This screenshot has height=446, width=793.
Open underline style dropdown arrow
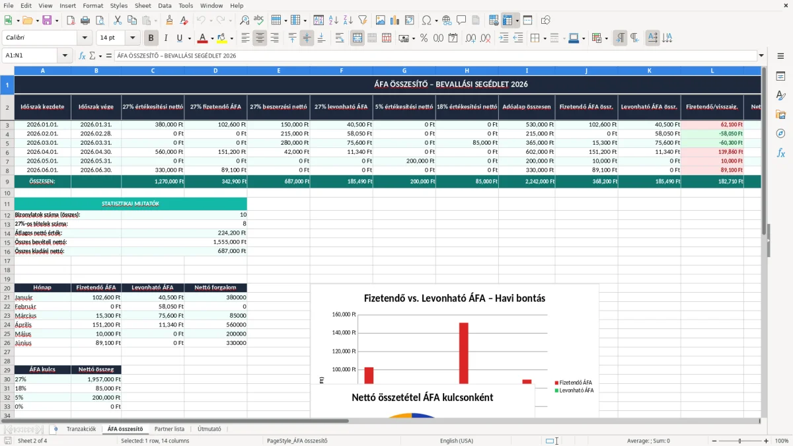pos(189,38)
